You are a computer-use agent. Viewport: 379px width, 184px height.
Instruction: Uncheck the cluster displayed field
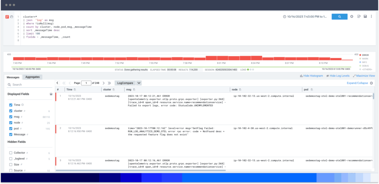pos(11,111)
